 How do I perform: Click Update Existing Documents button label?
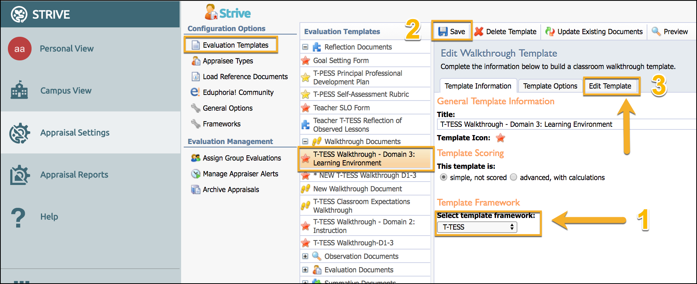click(600, 32)
